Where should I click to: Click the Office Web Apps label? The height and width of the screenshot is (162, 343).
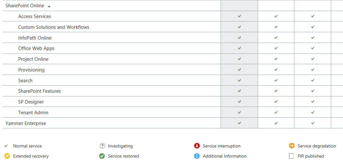coord(36,48)
